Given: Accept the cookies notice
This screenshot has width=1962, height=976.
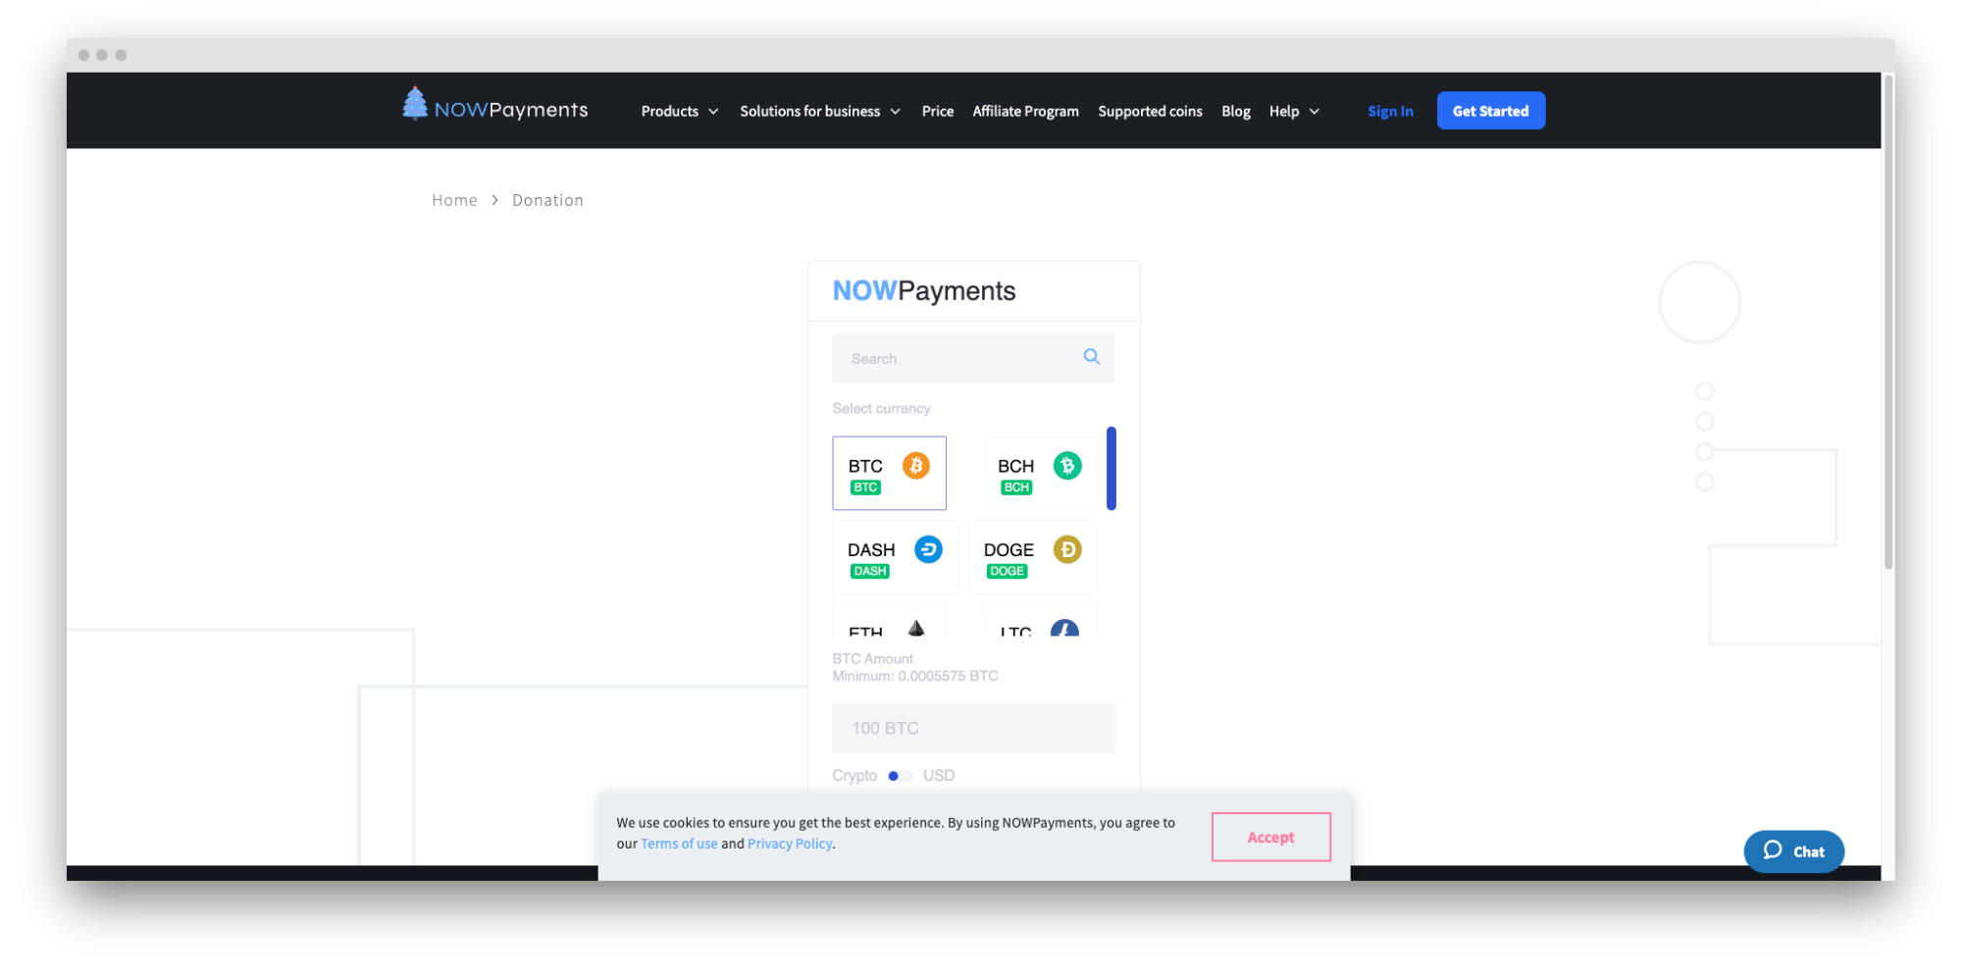Looking at the screenshot, I should point(1270,837).
